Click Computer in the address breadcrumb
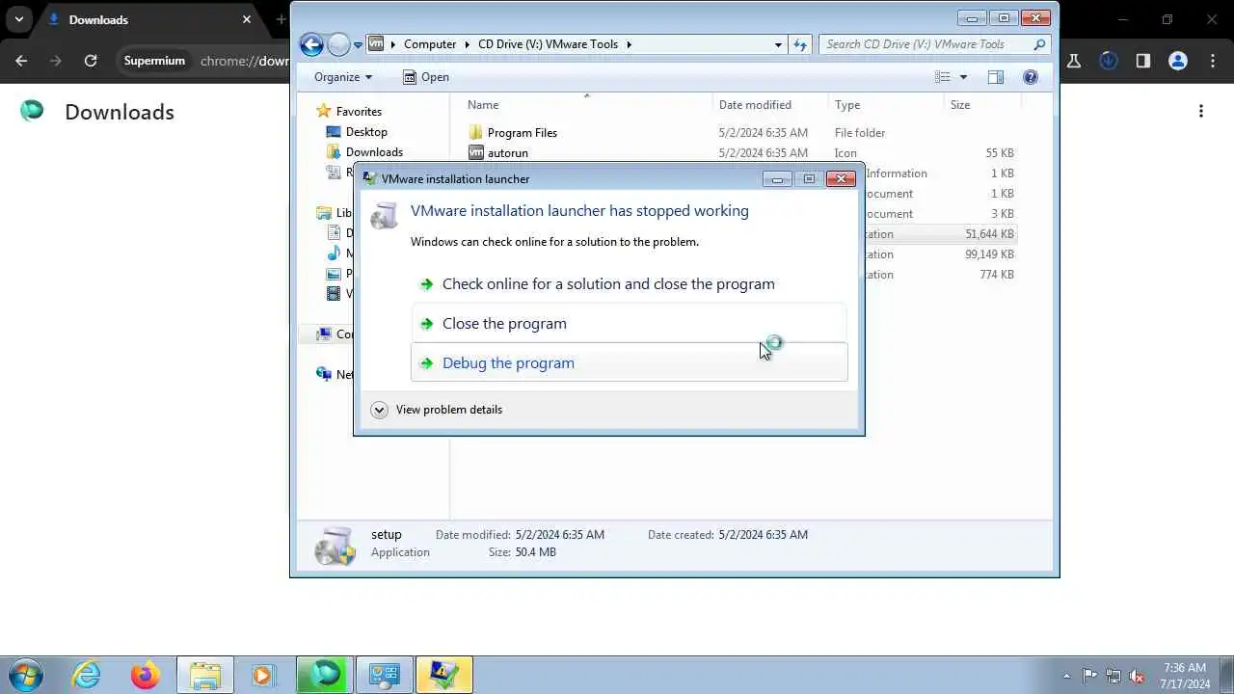This screenshot has height=694, width=1234. tap(430, 44)
